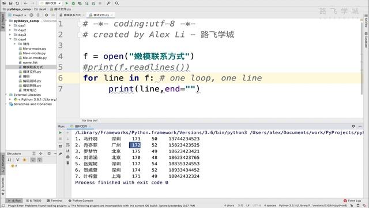Open Structure panel gear settings
This screenshot has height=208, width=369.
[x=49, y=154]
